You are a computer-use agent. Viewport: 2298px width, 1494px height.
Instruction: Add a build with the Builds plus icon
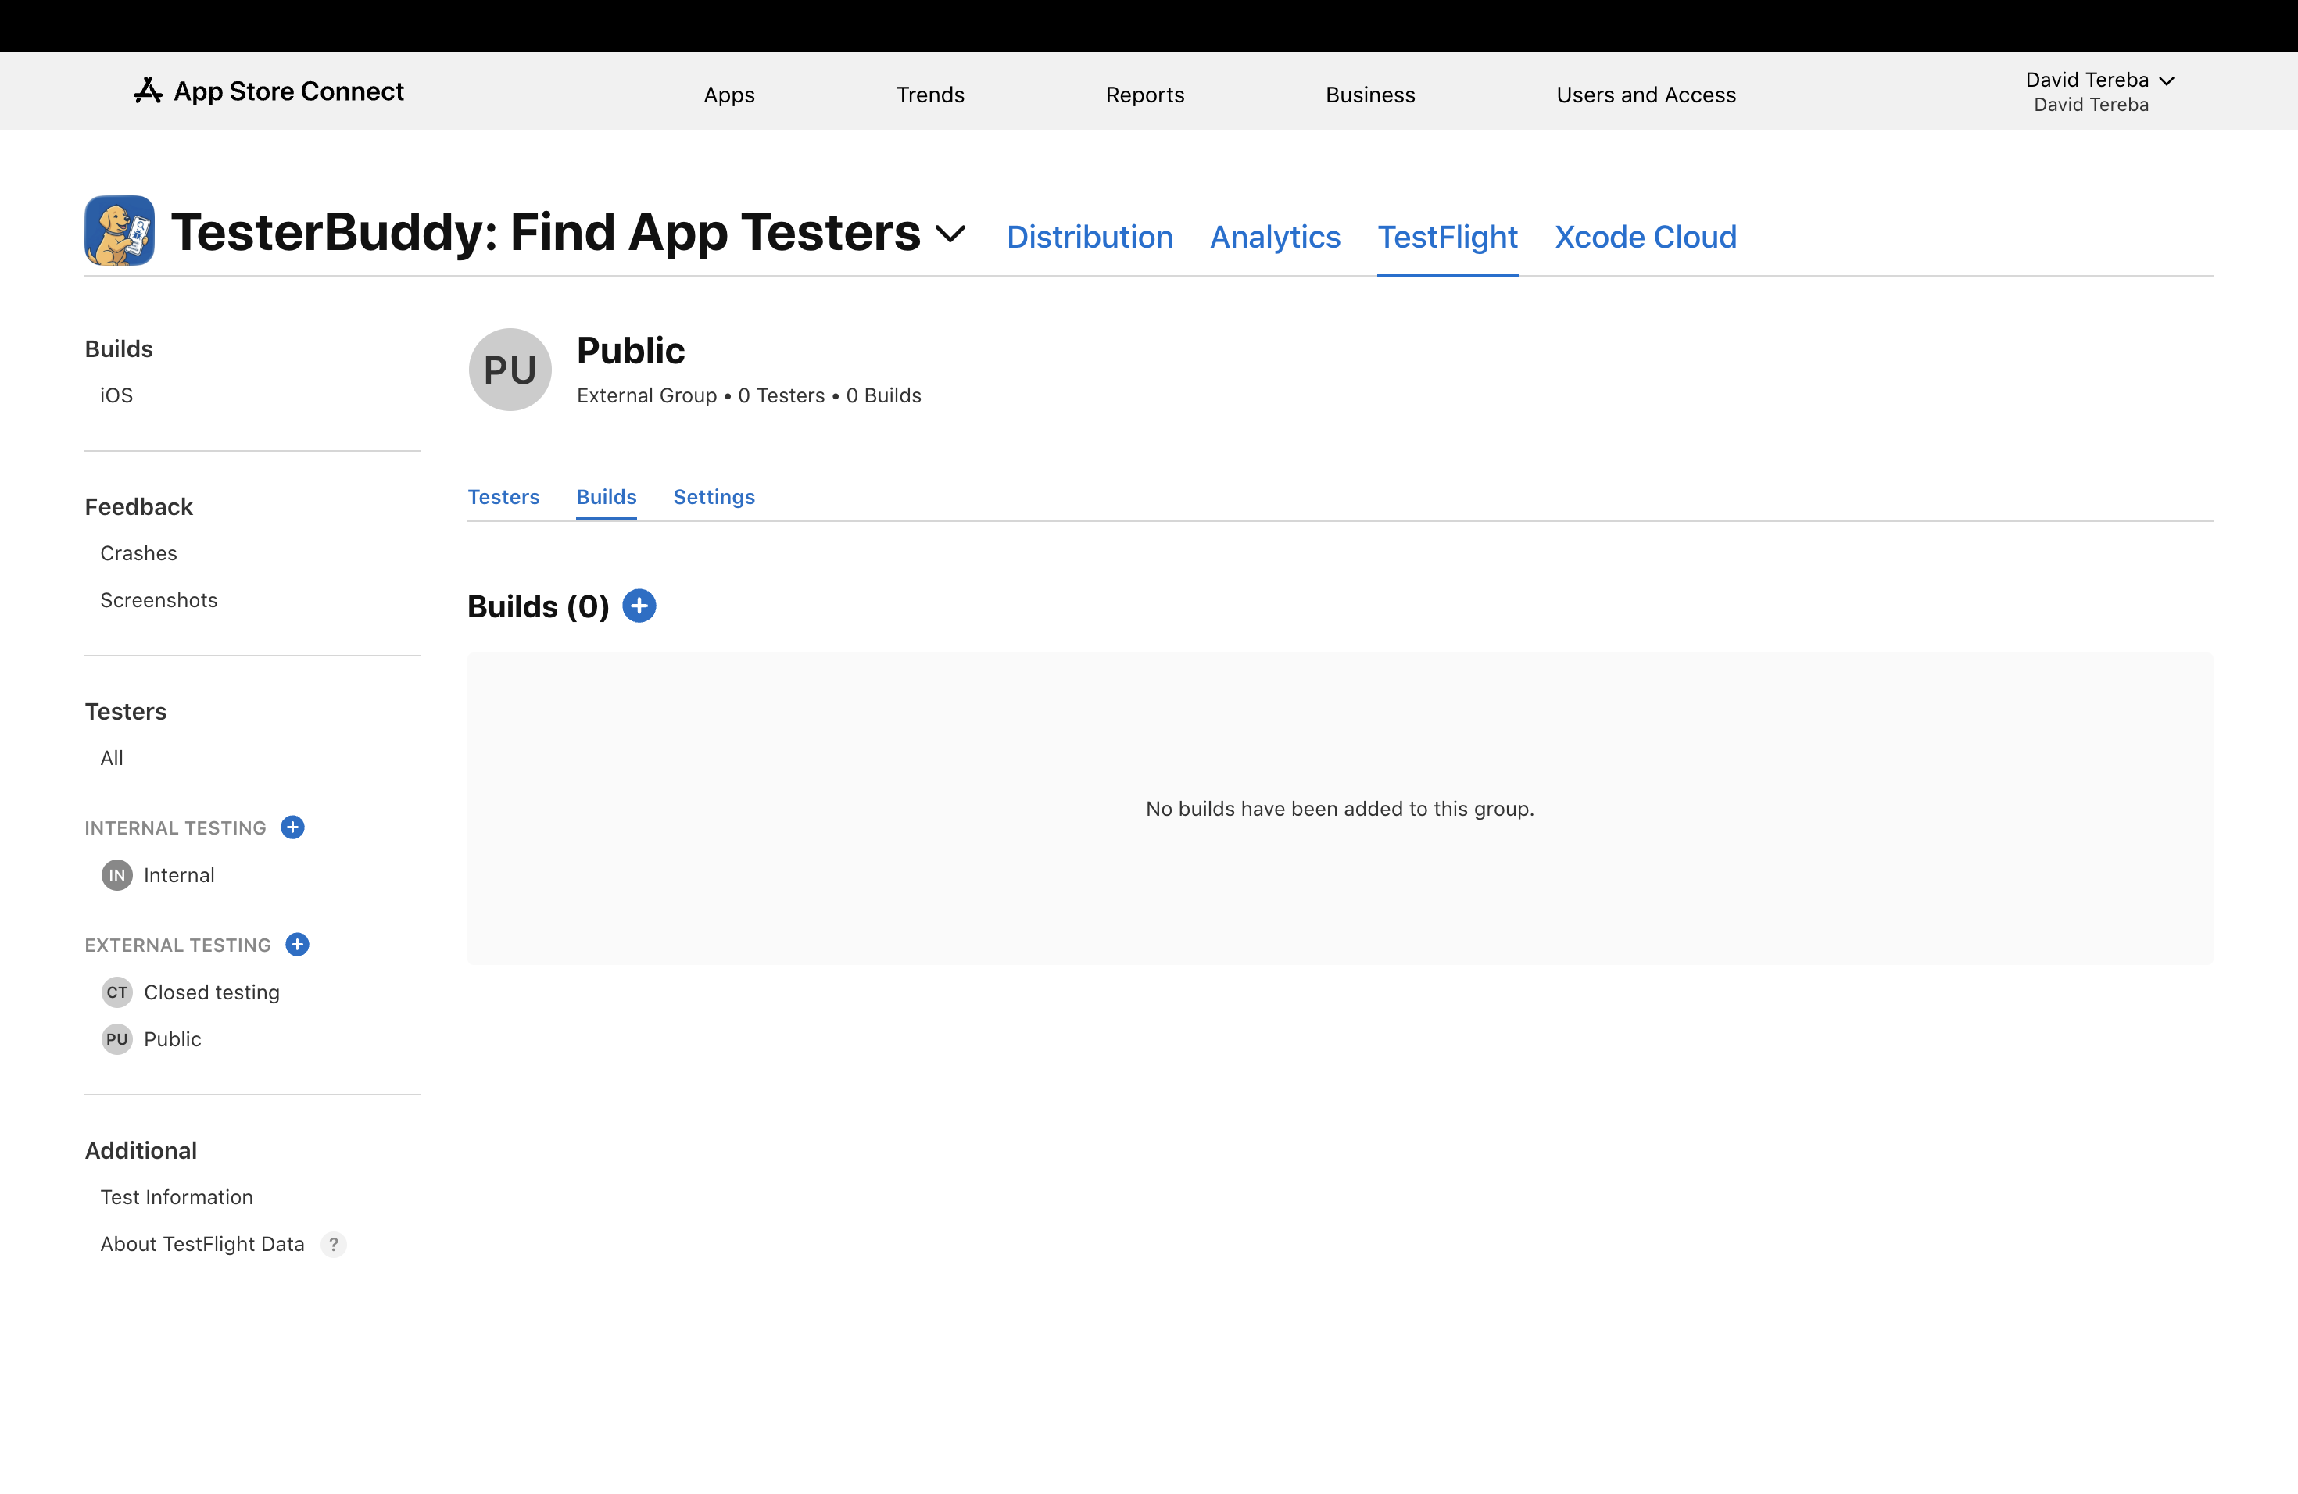639,606
